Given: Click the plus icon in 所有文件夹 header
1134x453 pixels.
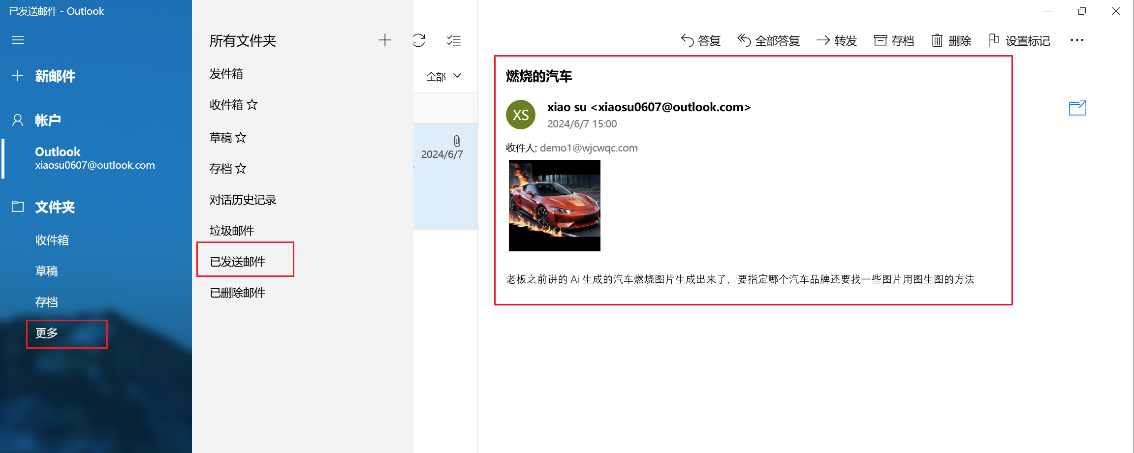Looking at the screenshot, I should [385, 40].
